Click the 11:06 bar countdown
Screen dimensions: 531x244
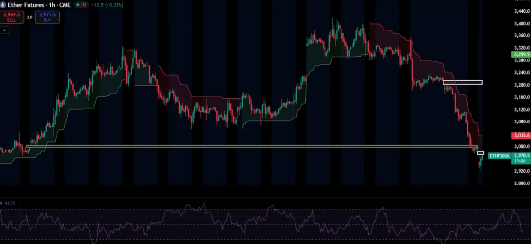click(521, 161)
